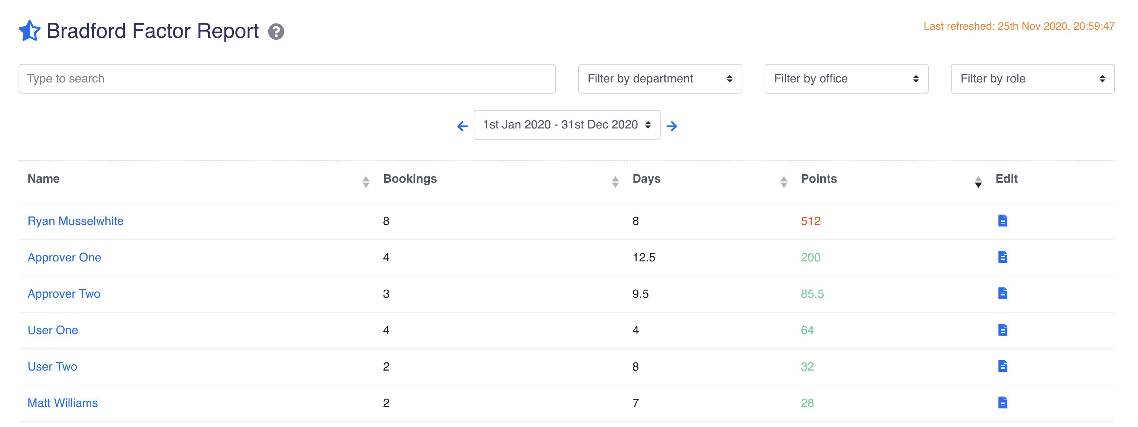Viewport: 1138px width, 427px height.
Task: Open edit document for Approver Two
Action: pyautogui.click(x=1003, y=293)
